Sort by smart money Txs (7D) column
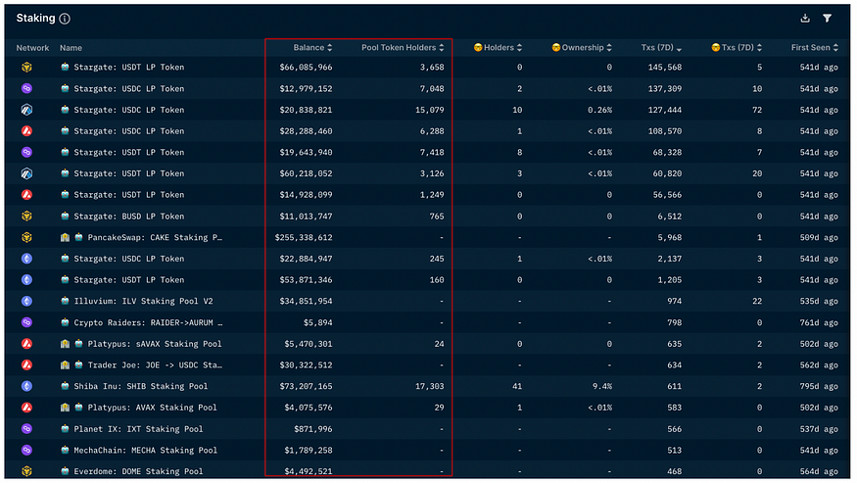857x483 pixels. (x=737, y=48)
